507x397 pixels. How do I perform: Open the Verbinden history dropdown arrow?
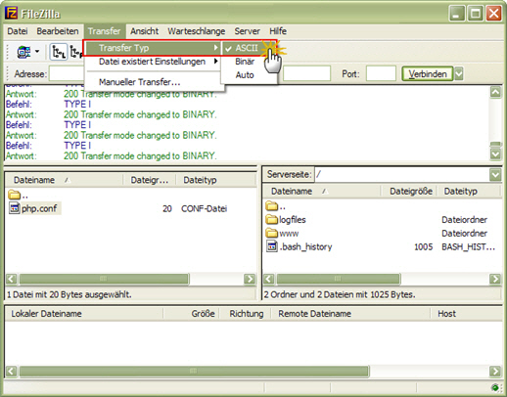tap(459, 74)
